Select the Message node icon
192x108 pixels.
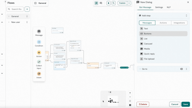[x=39, y=32]
